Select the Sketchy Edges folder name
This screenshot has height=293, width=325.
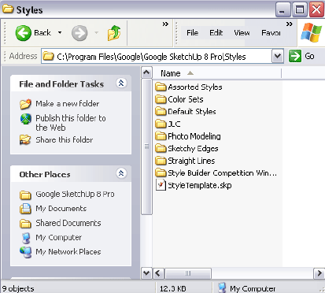(x=193, y=149)
